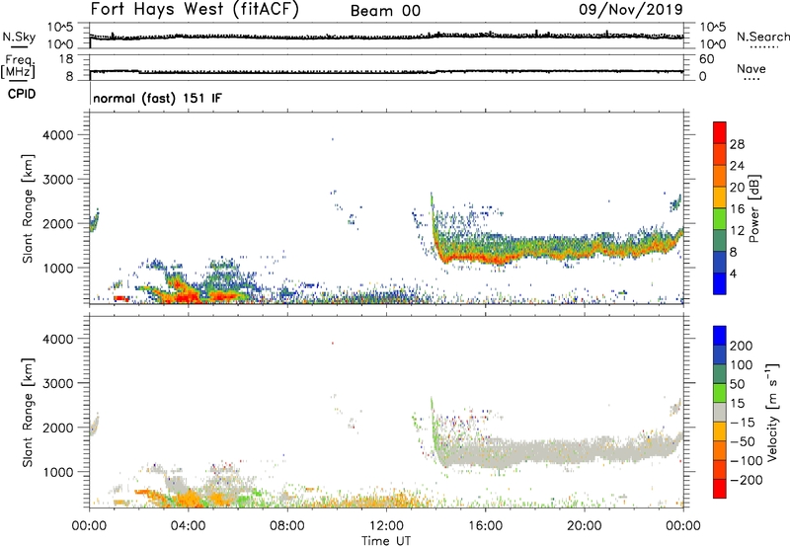Click the gray segment of the velocity color bar
Viewport: 790px width, 547px height.
pyautogui.click(x=720, y=412)
